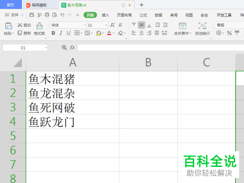Justify text in cell
The image size is (244, 183).
[x=157, y=33]
